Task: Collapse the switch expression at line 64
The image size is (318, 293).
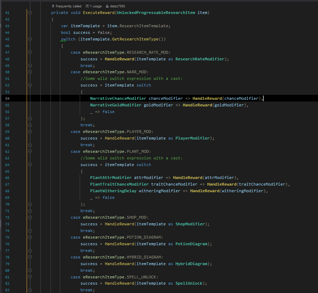Action: tap(30, 165)
